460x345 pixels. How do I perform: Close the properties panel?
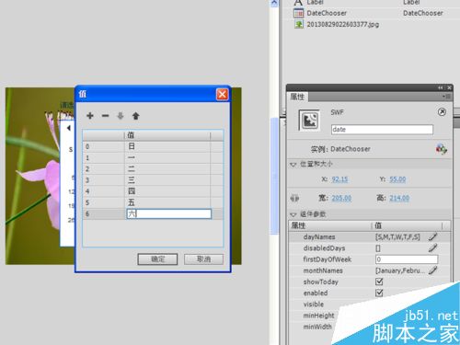(x=449, y=87)
